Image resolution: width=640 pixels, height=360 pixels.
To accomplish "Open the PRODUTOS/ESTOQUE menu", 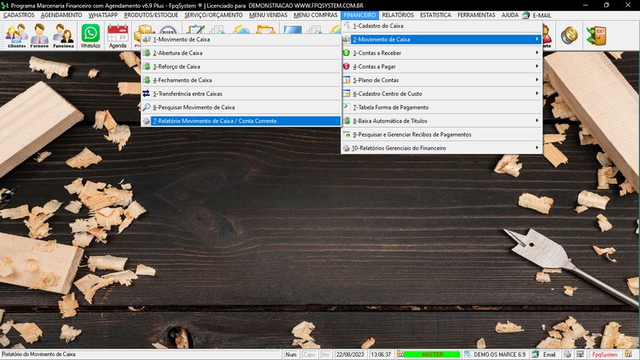I will pos(151,15).
